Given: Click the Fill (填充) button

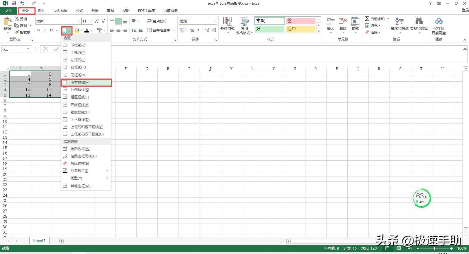Looking at the screenshot, I should click(x=373, y=25).
